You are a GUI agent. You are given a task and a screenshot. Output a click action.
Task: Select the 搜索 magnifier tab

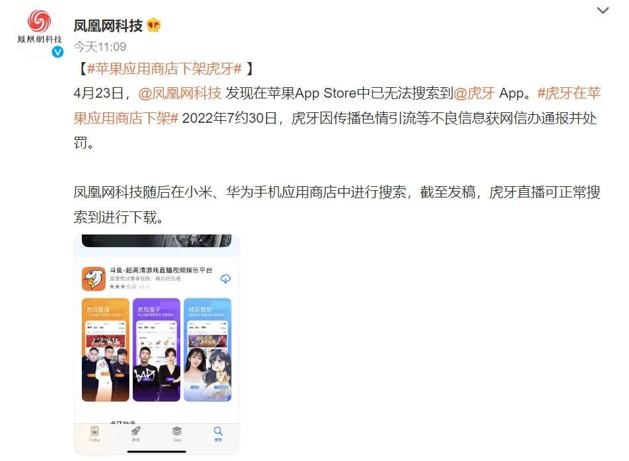click(x=218, y=434)
